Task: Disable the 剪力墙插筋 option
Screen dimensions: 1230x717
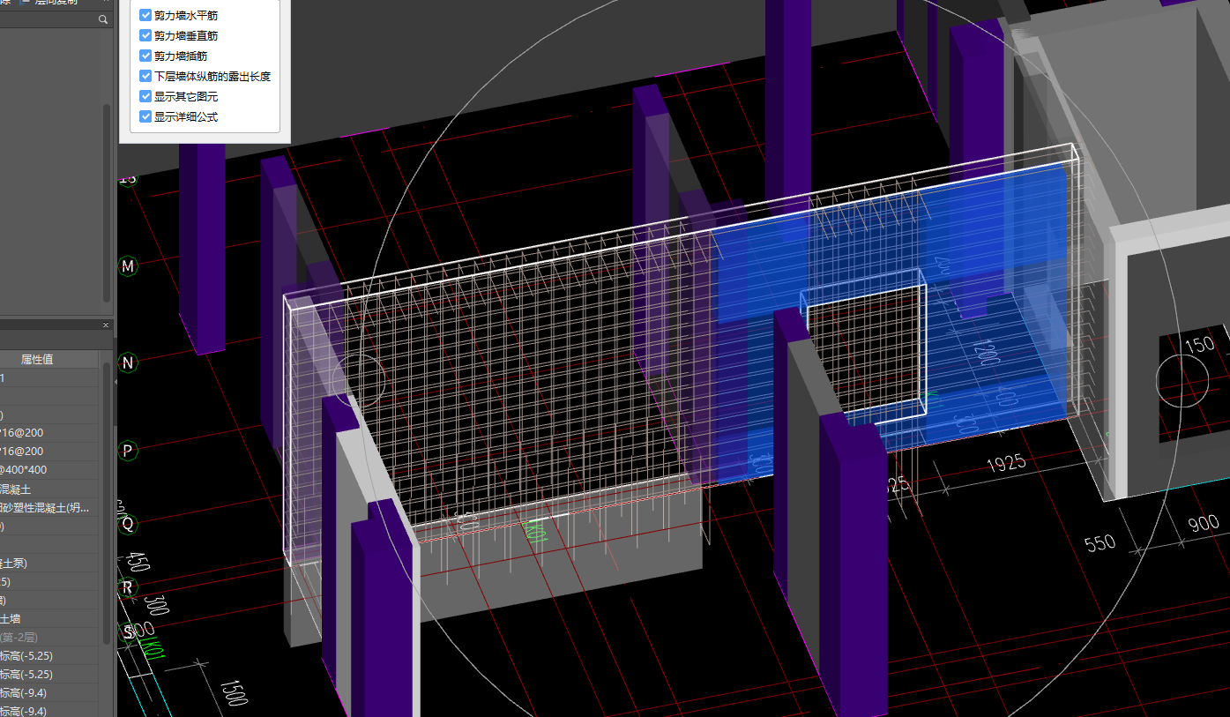Action: (145, 56)
